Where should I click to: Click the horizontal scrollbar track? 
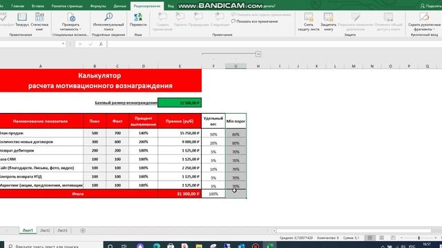pos(354,231)
